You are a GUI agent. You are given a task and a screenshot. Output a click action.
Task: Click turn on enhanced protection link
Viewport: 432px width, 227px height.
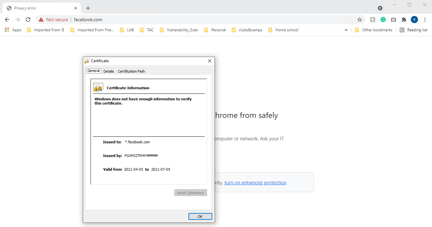(x=255, y=182)
